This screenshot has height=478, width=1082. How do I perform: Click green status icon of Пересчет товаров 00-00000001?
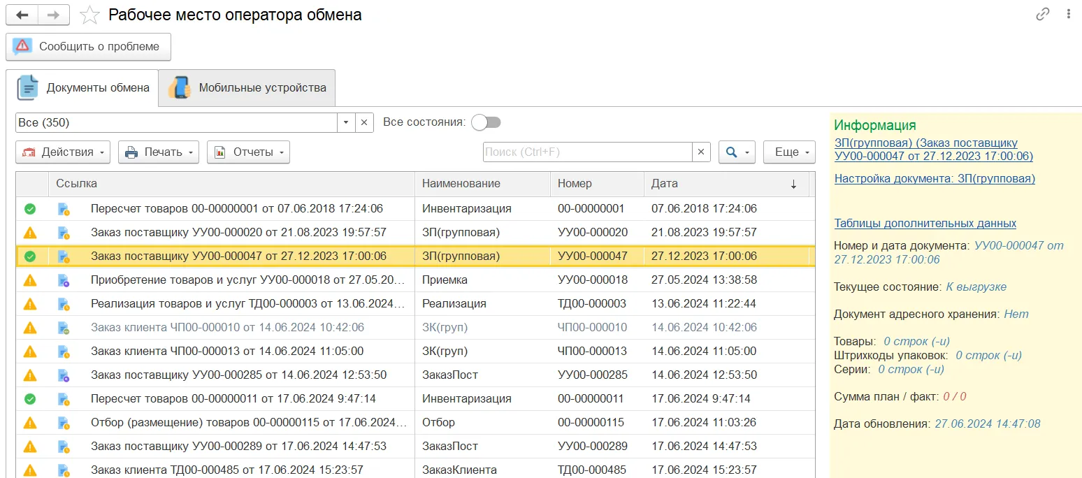30,209
